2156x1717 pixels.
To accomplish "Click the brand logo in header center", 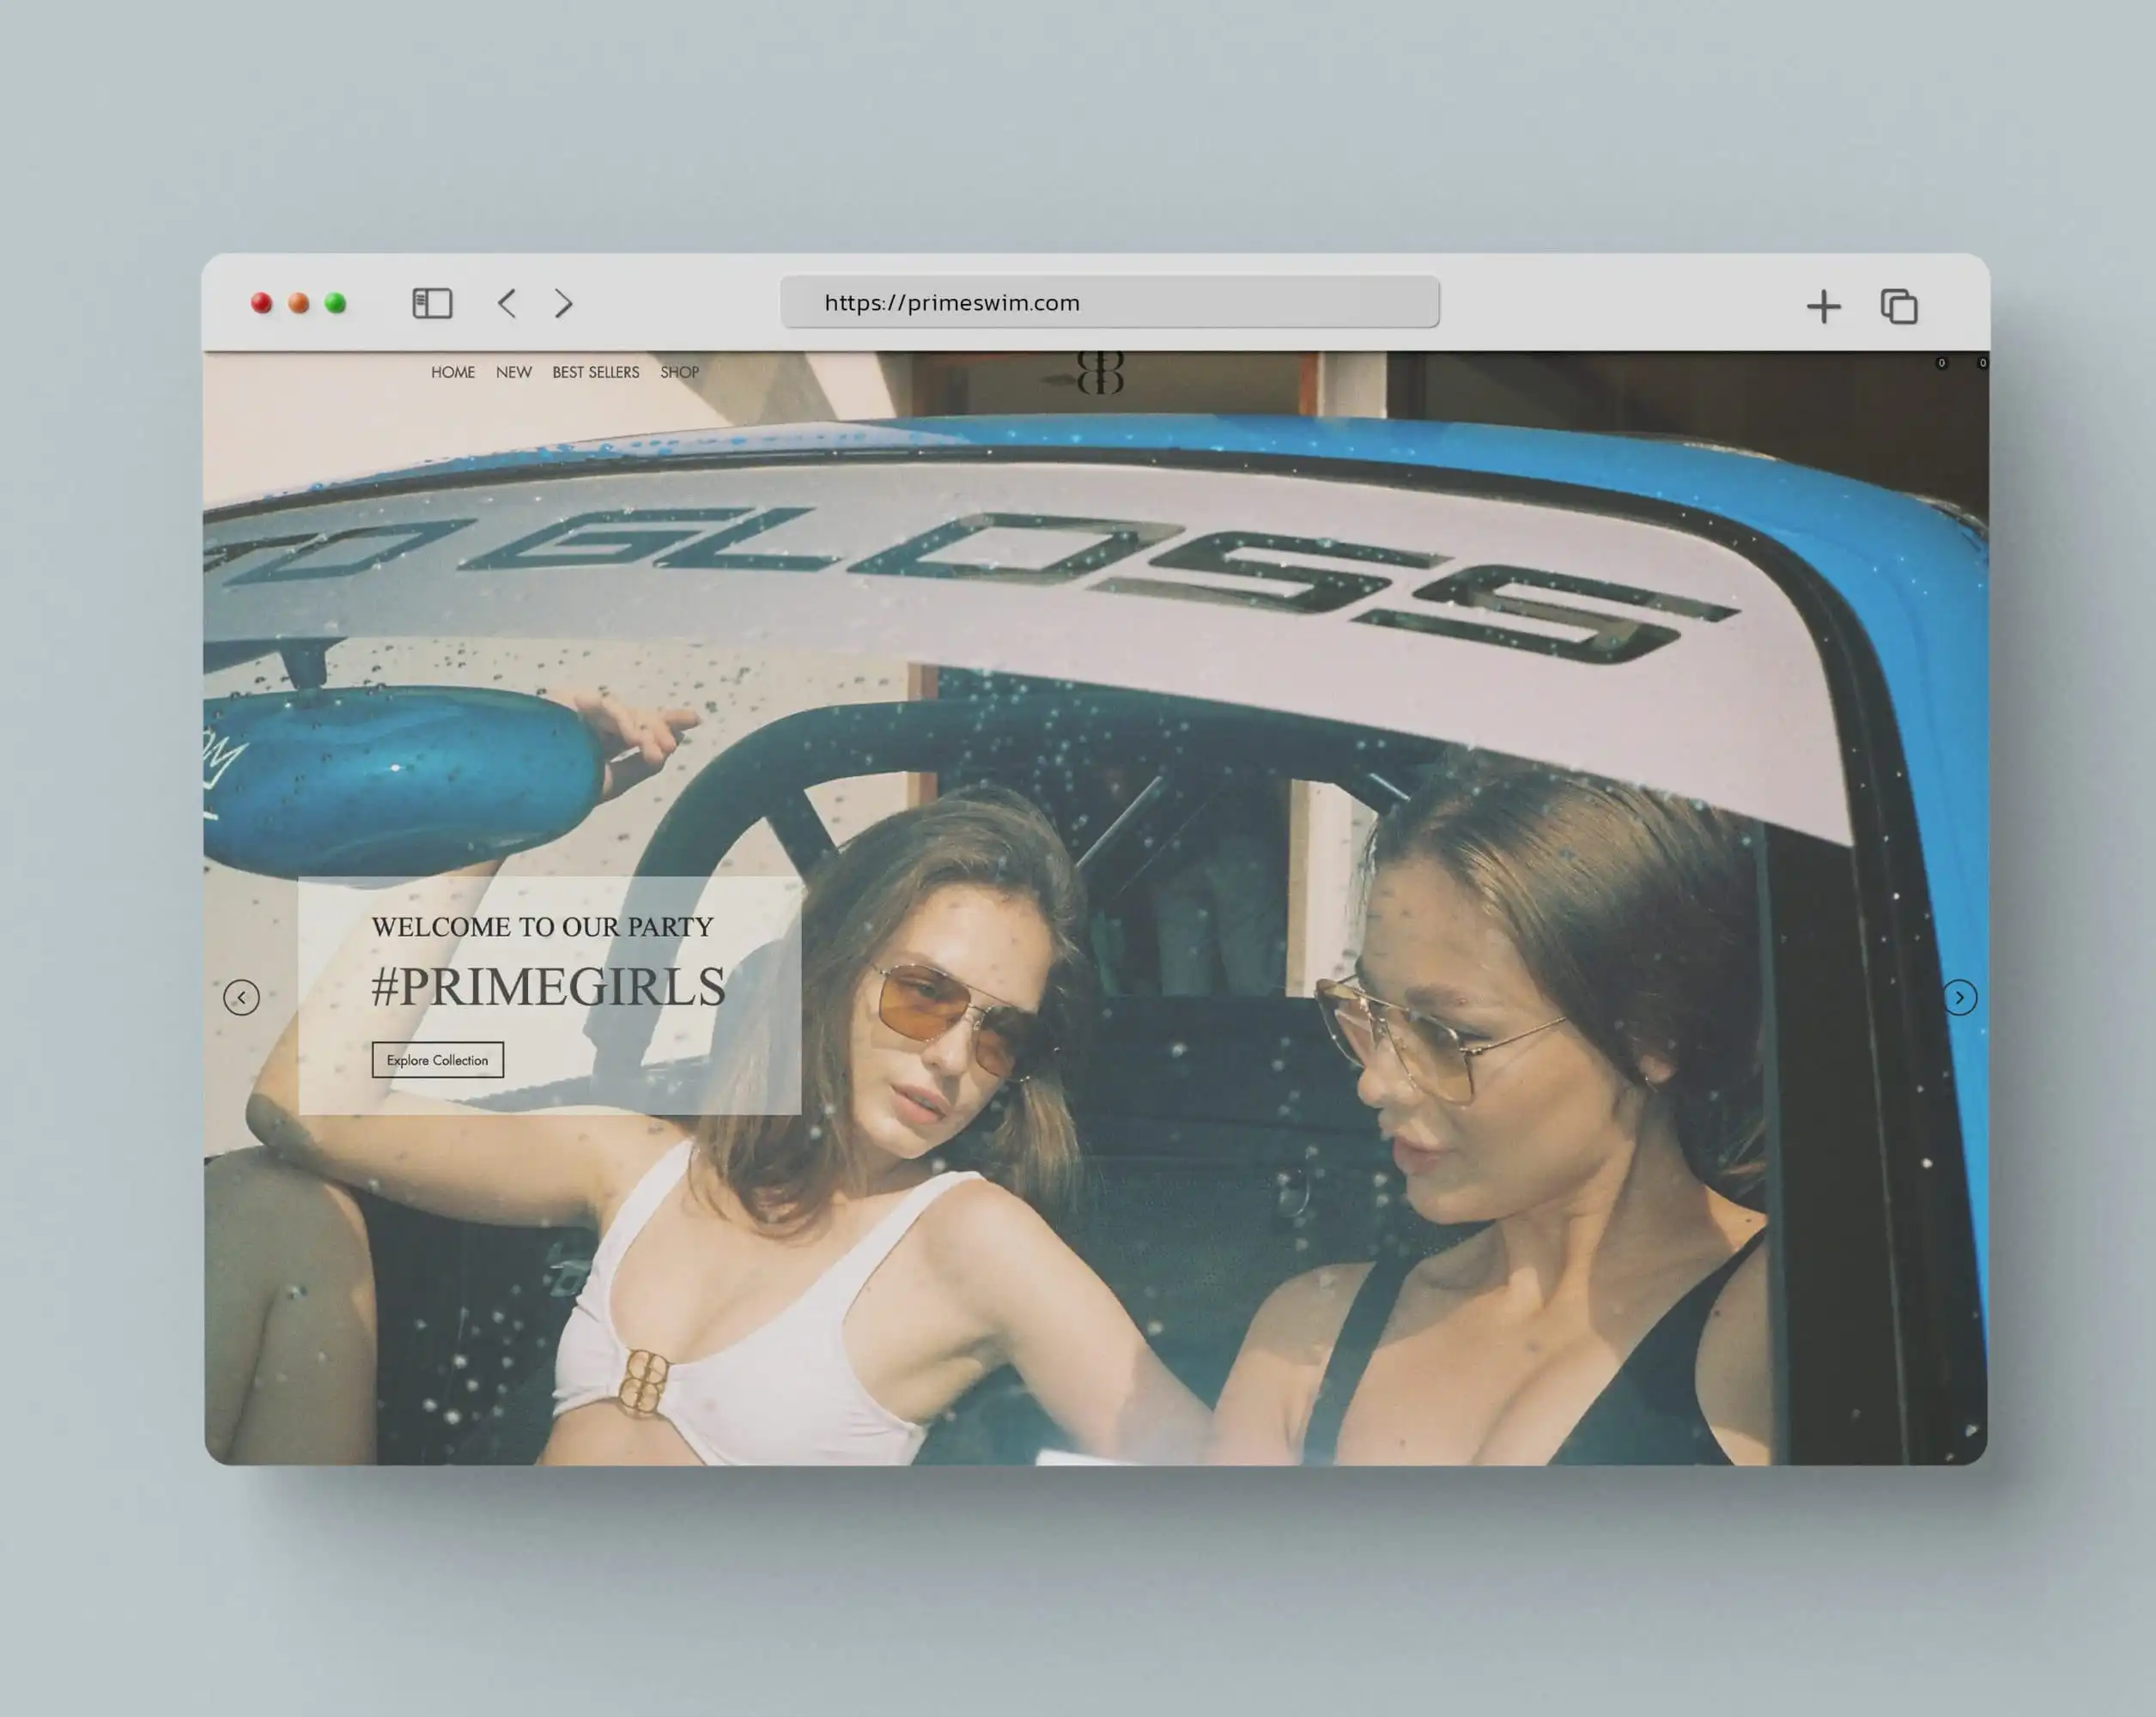I will pyautogui.click(x=1100, y=372).
